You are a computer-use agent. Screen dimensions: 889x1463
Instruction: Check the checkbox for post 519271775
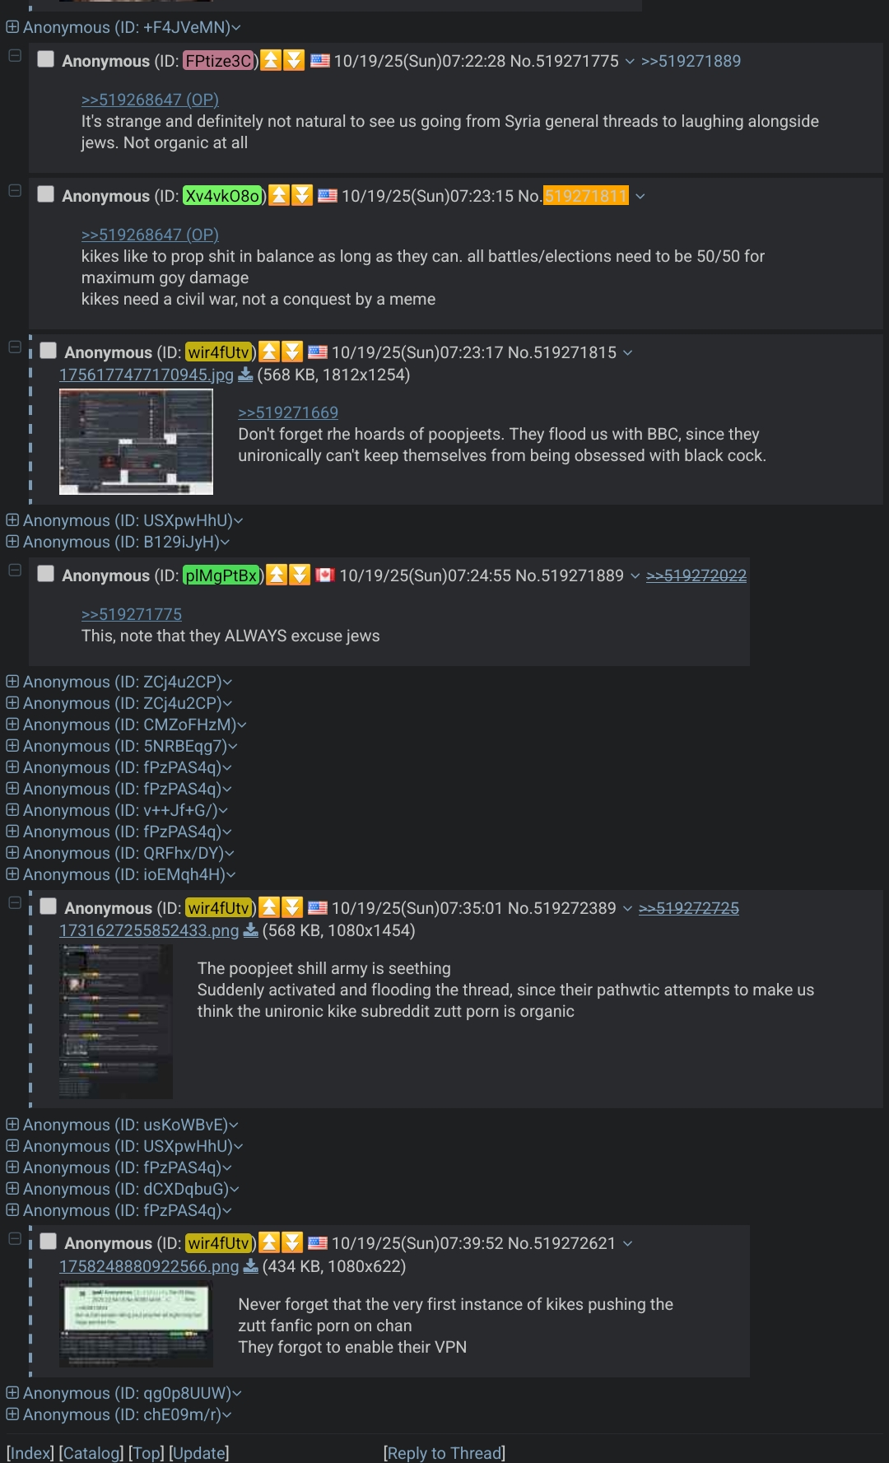coord(46,59)
